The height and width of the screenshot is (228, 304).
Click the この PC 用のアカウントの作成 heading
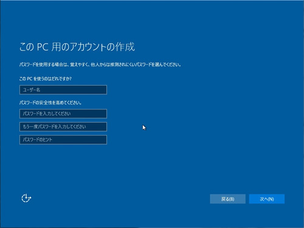(x=77, y=47)
